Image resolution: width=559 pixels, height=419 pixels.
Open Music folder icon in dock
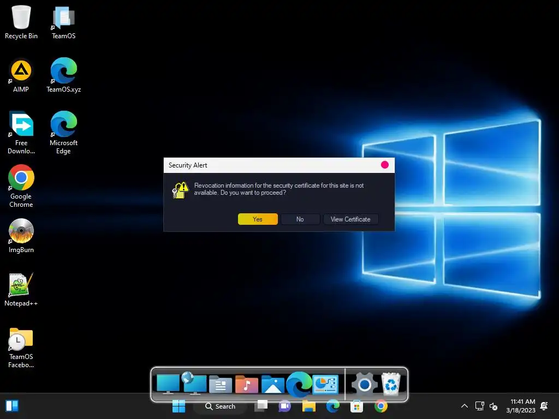pyautogui.click(x=246, y=385)
